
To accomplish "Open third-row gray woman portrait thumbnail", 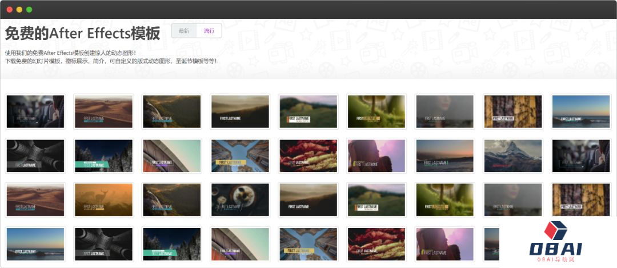I will click(512, 200).
